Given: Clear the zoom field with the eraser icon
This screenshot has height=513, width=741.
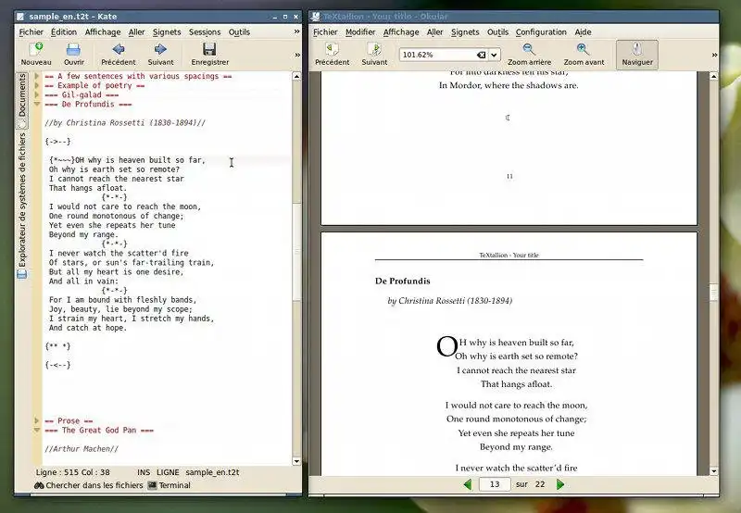Looking at the screenshot, I should tap(481, 55).
